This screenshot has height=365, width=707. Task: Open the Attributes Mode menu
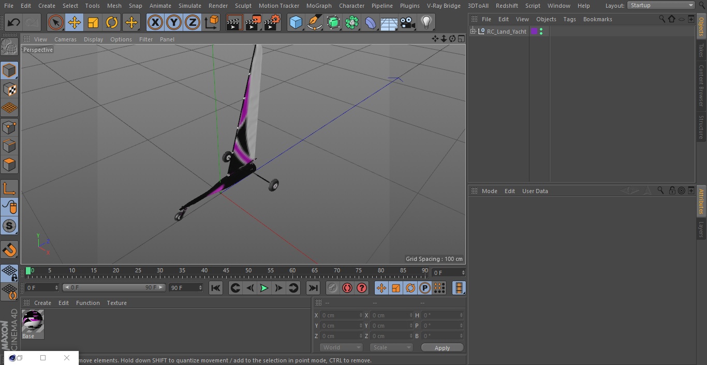[x=489, y=191]
